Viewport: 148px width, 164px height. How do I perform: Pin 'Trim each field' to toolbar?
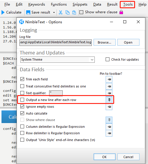pos(109,79)
